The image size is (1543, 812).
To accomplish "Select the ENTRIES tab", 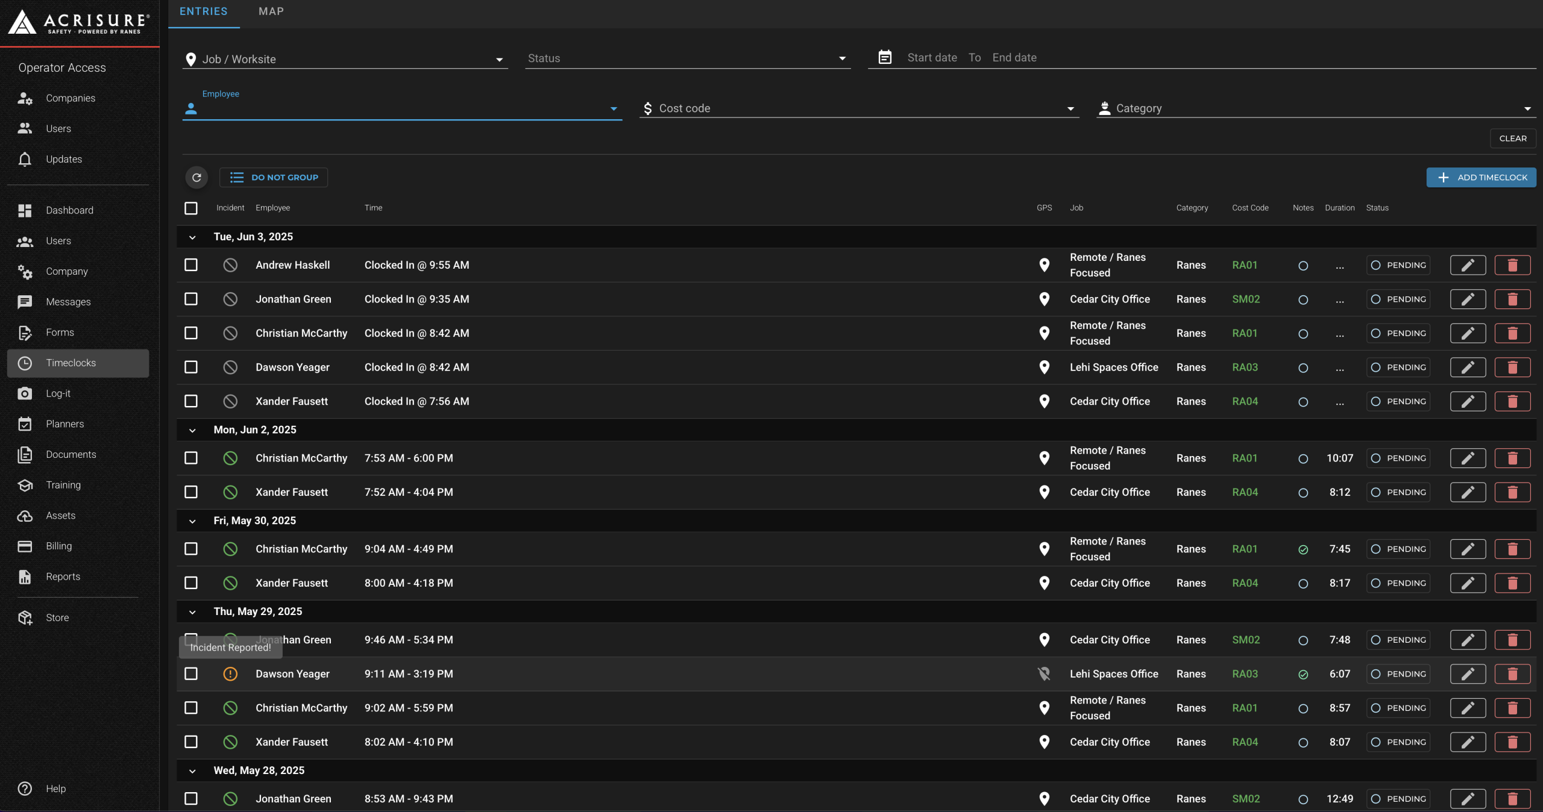I will (204, 11).
